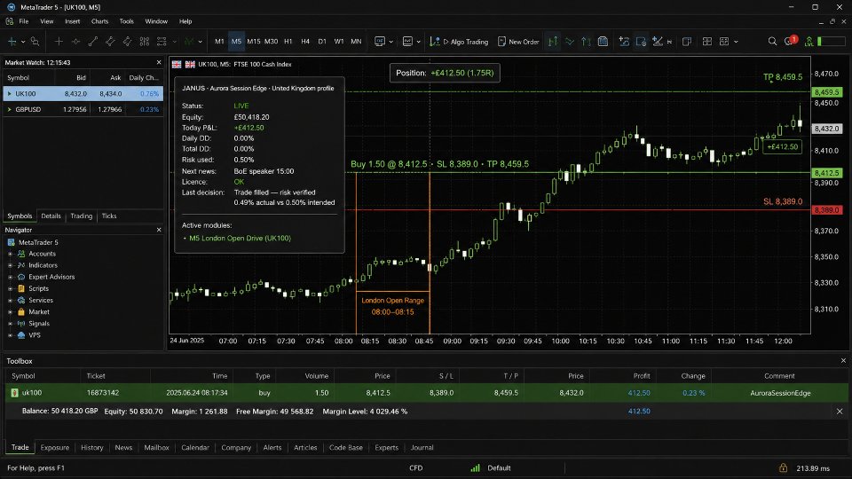
Task: Click the chart templates icon
Action: coord(407,42)
